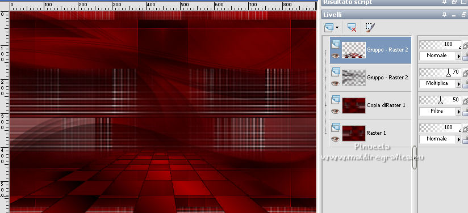Expand the Normale blend mode dropdown of top layer

coord(459,56)
